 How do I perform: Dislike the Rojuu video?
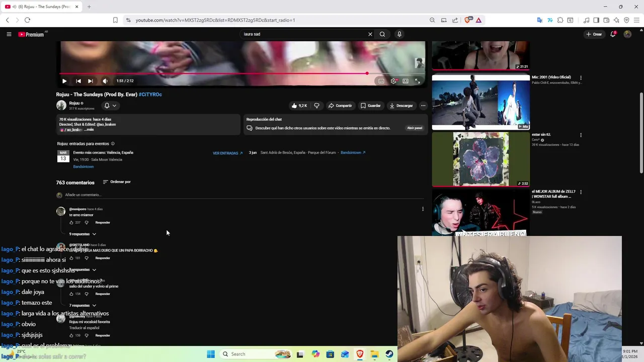click(316, 106)
